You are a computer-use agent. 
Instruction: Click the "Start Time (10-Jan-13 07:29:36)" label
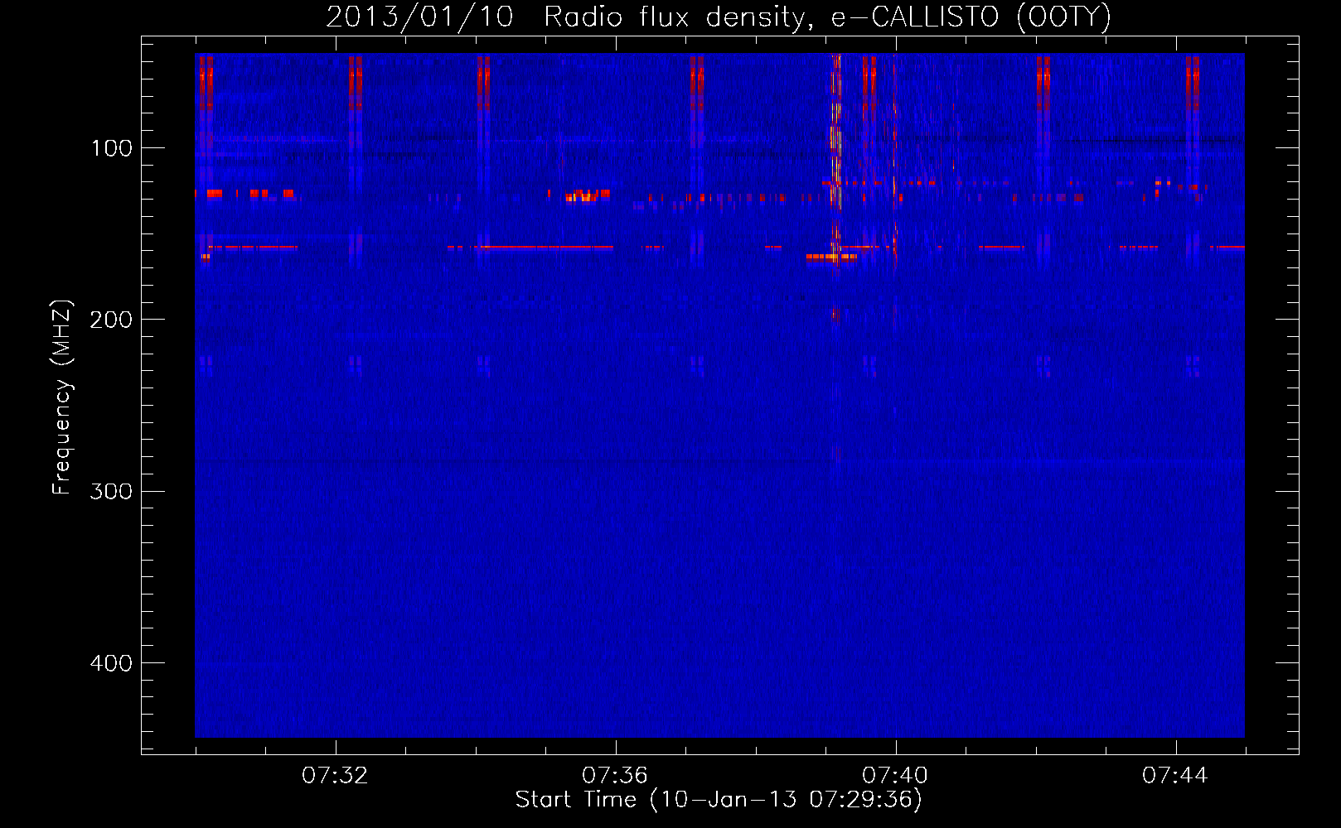[719, 799]
